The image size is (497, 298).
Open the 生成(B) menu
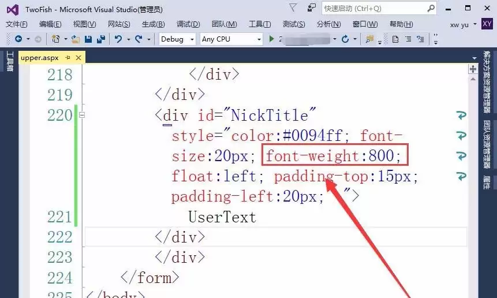(x=153, y=24)
